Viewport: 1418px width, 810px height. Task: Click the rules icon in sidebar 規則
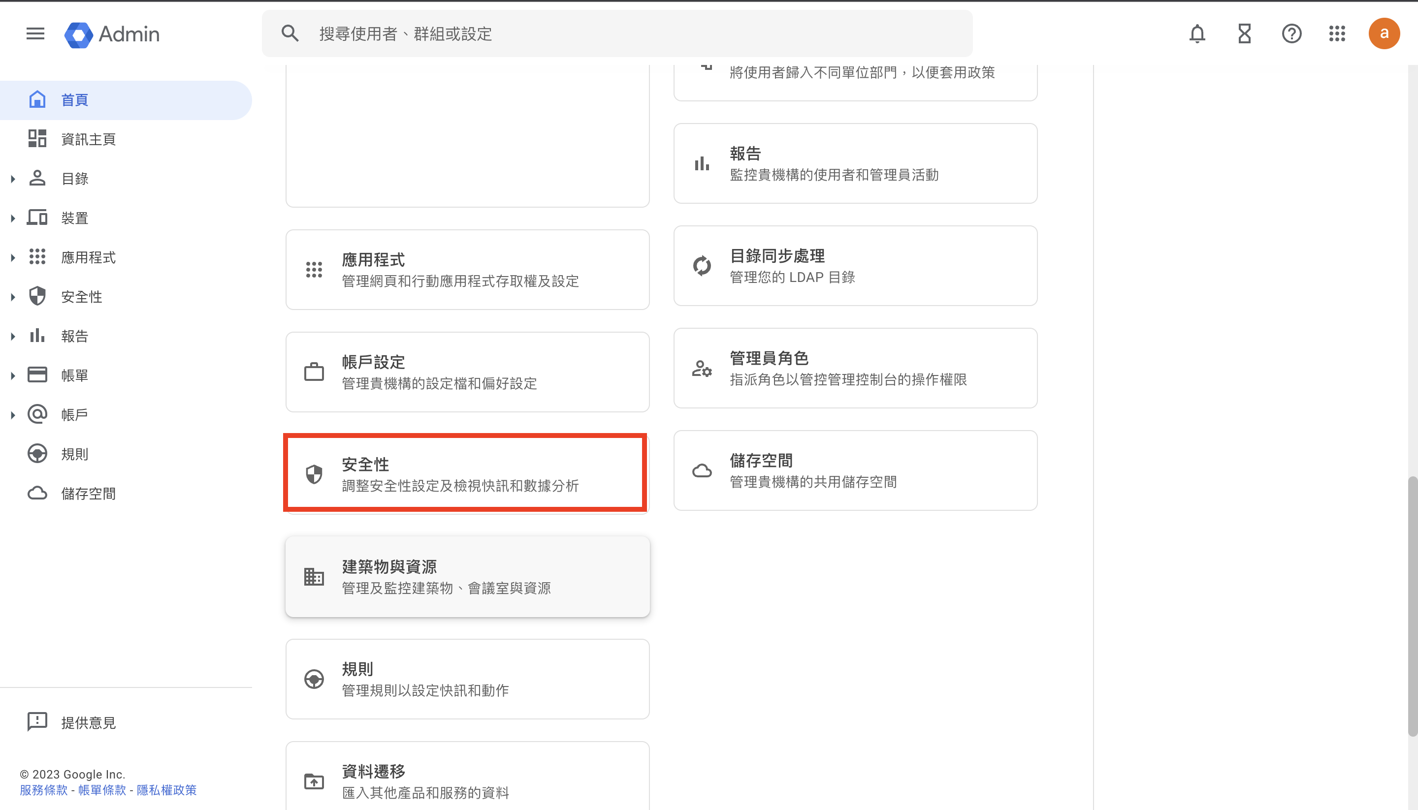[x=37, y=453]
